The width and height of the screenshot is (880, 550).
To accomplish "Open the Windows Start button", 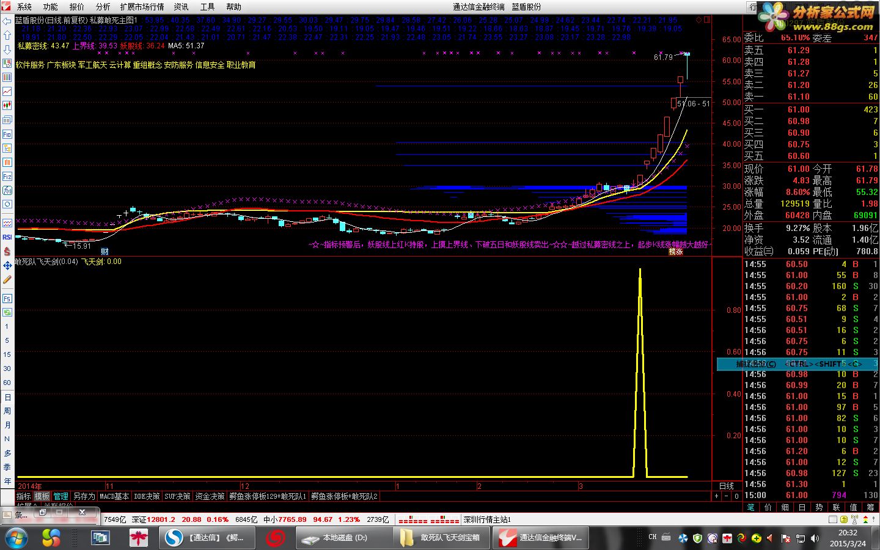I will [15, 538].
